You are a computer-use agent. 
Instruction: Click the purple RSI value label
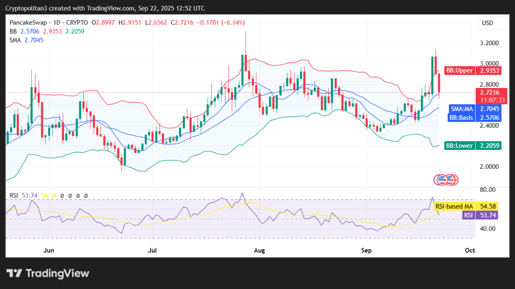pos(480,215)
